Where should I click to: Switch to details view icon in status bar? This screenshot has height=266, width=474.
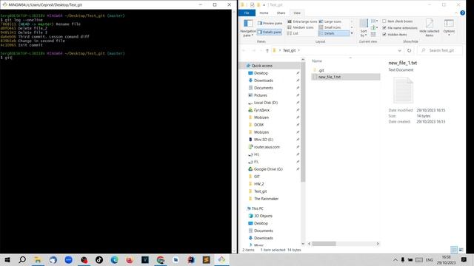(454, 250)
